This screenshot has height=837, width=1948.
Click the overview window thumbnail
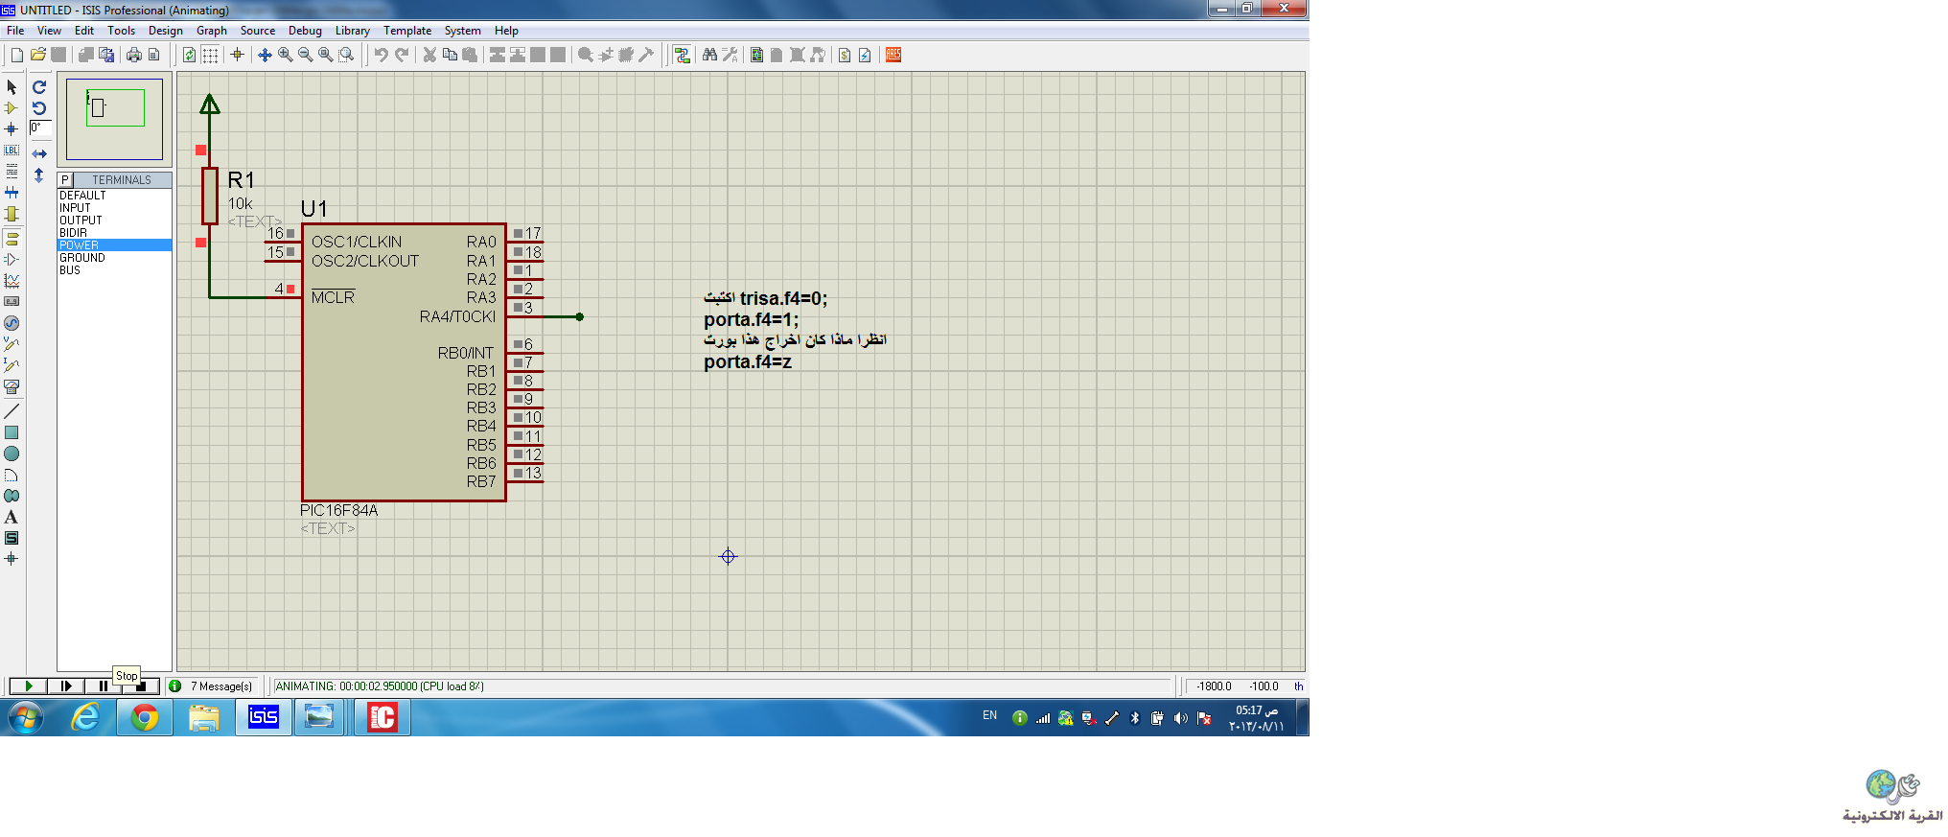(x=114, y=119)
